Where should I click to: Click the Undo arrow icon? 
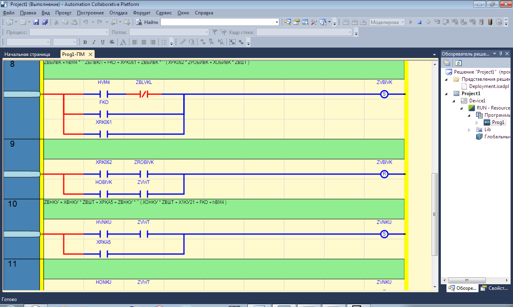[x=86, y=22]
